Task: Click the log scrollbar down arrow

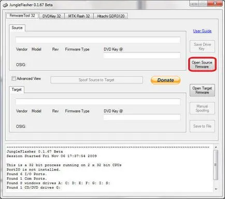Action: pos(216,189)
